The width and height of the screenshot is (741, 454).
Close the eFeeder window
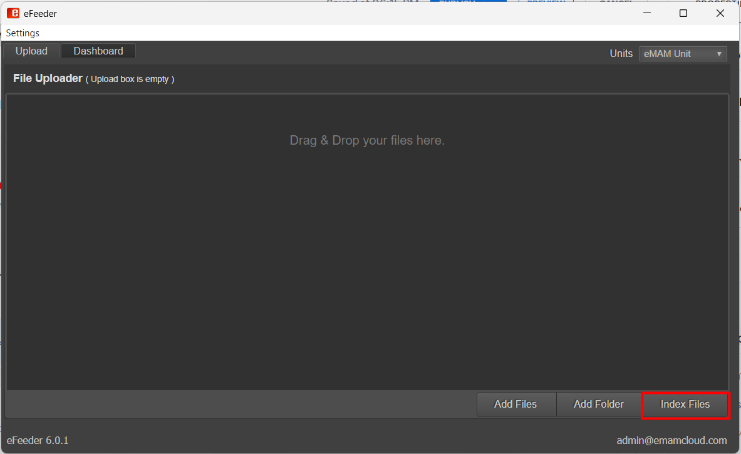click(720, 13)
